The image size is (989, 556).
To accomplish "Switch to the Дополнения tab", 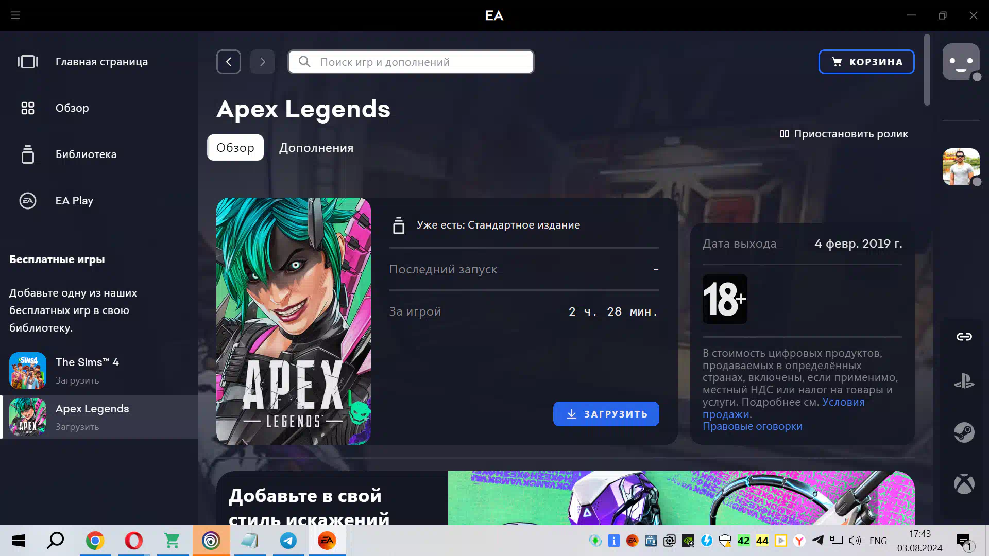I will tap(316, 148).
